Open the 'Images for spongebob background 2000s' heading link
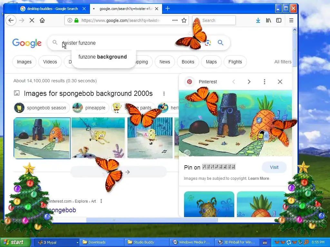 click(x=88, y=94)
